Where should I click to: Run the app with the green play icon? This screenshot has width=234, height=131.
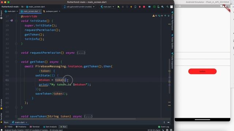point(118,7)
